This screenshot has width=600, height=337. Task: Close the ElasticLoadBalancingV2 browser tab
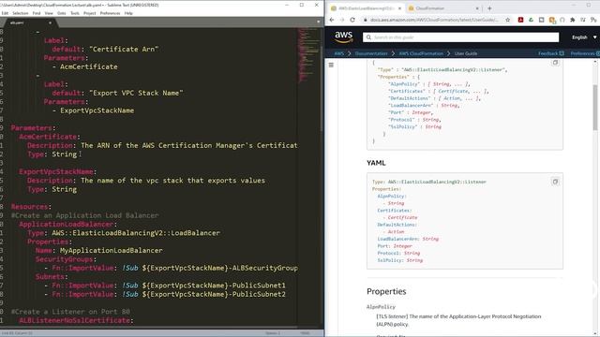tap(400, 8)
